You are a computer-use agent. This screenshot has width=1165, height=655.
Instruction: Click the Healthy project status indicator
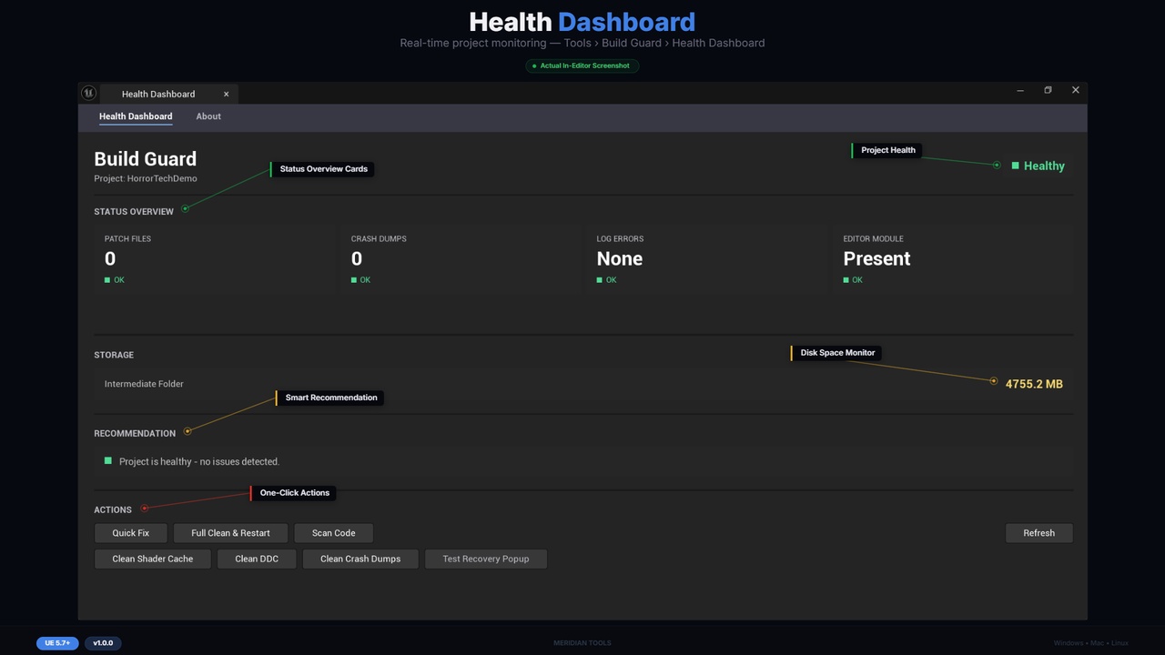click(1038, 166)
